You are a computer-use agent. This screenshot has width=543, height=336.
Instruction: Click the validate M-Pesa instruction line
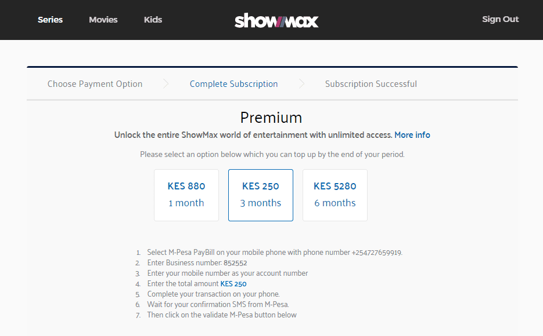[222, 315]
